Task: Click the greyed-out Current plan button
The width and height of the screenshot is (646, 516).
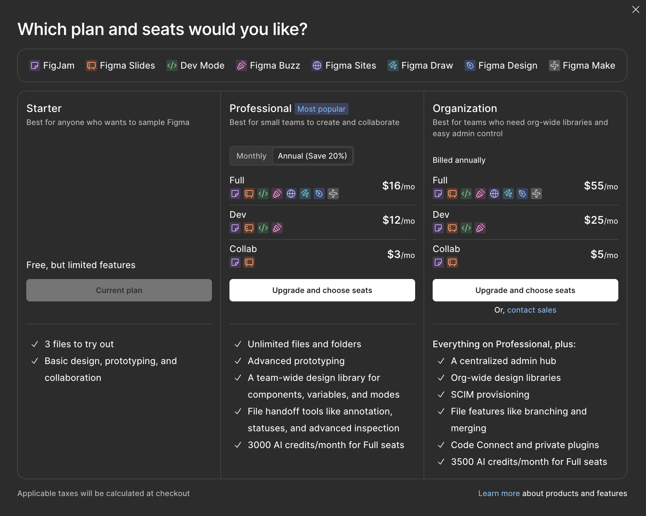Action: [x=119, y=290]
